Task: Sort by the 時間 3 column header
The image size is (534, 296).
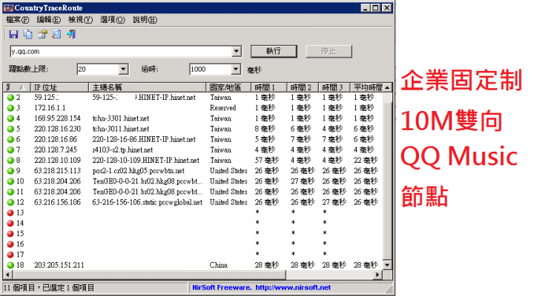Action: click(x=334, y=87)
